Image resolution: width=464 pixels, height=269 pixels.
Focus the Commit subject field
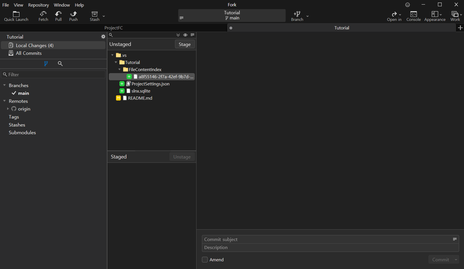pos(330,239)
